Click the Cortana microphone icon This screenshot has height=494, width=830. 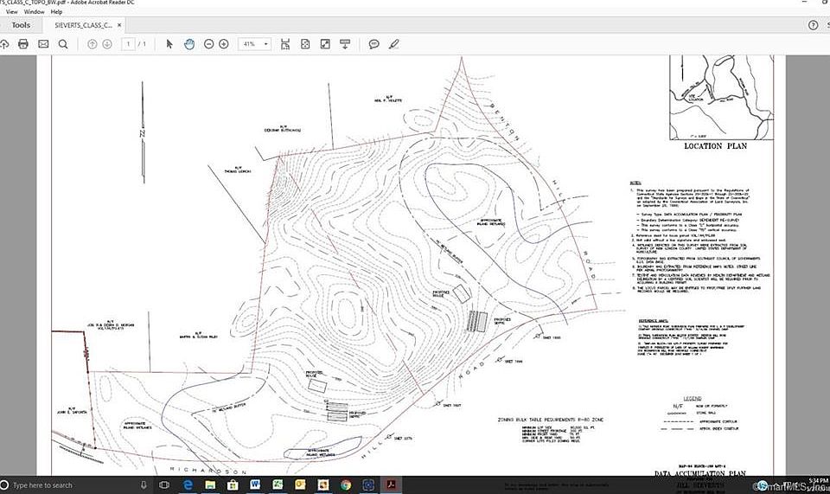[x=143, y=485]
